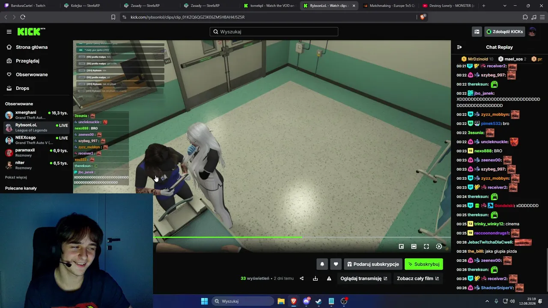Screen dimensions: 548x308
Task: Open the Windows Start menu
Action: click(204, 301)
